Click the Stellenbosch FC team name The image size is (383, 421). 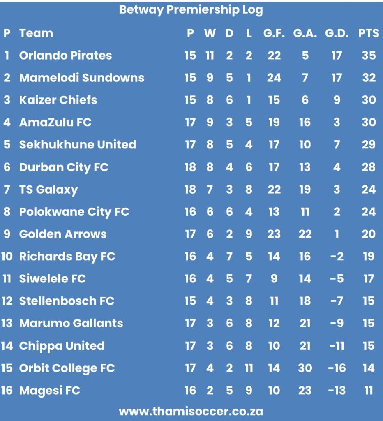67,301
